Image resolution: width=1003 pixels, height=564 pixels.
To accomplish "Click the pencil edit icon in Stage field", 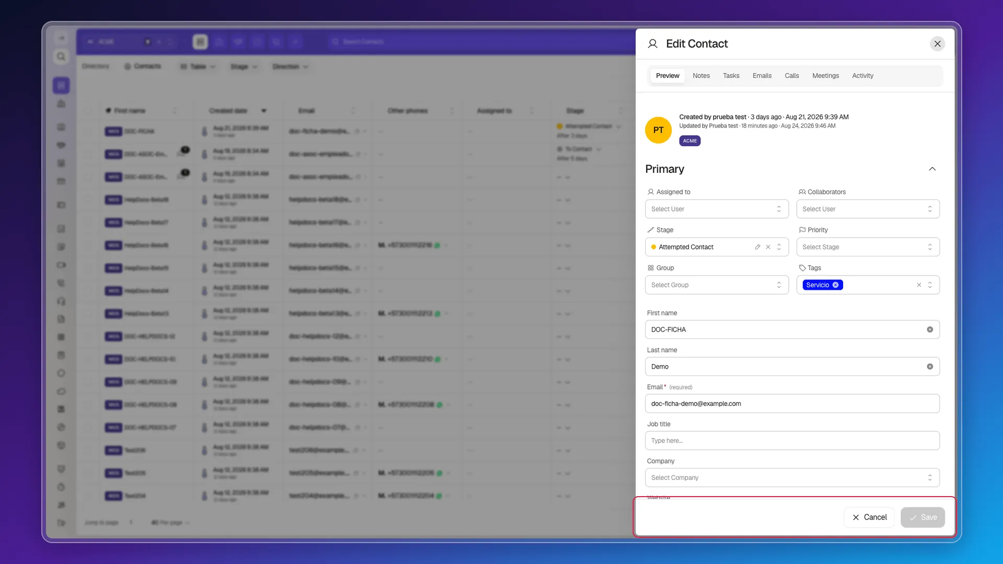I will click(x=757, y=247).
